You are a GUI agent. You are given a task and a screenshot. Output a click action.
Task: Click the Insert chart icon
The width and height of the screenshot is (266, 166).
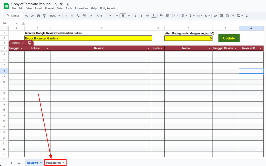pyautogui.click(x=227, y=16)
